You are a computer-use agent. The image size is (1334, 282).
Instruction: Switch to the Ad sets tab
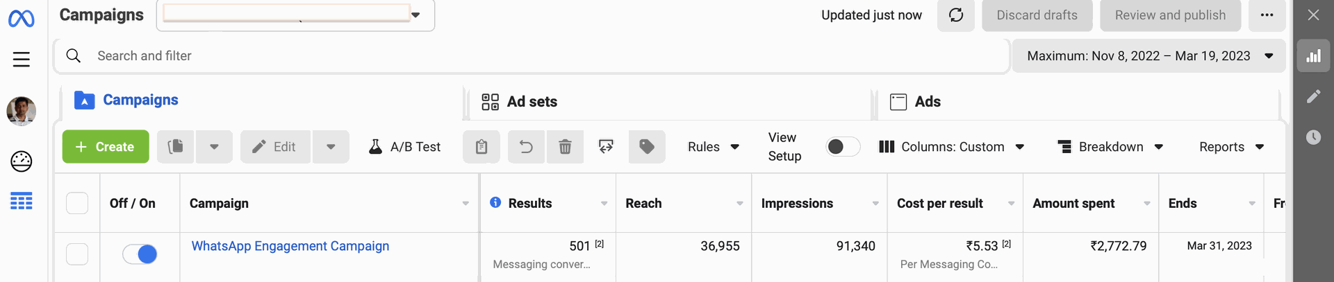[520, 102]
